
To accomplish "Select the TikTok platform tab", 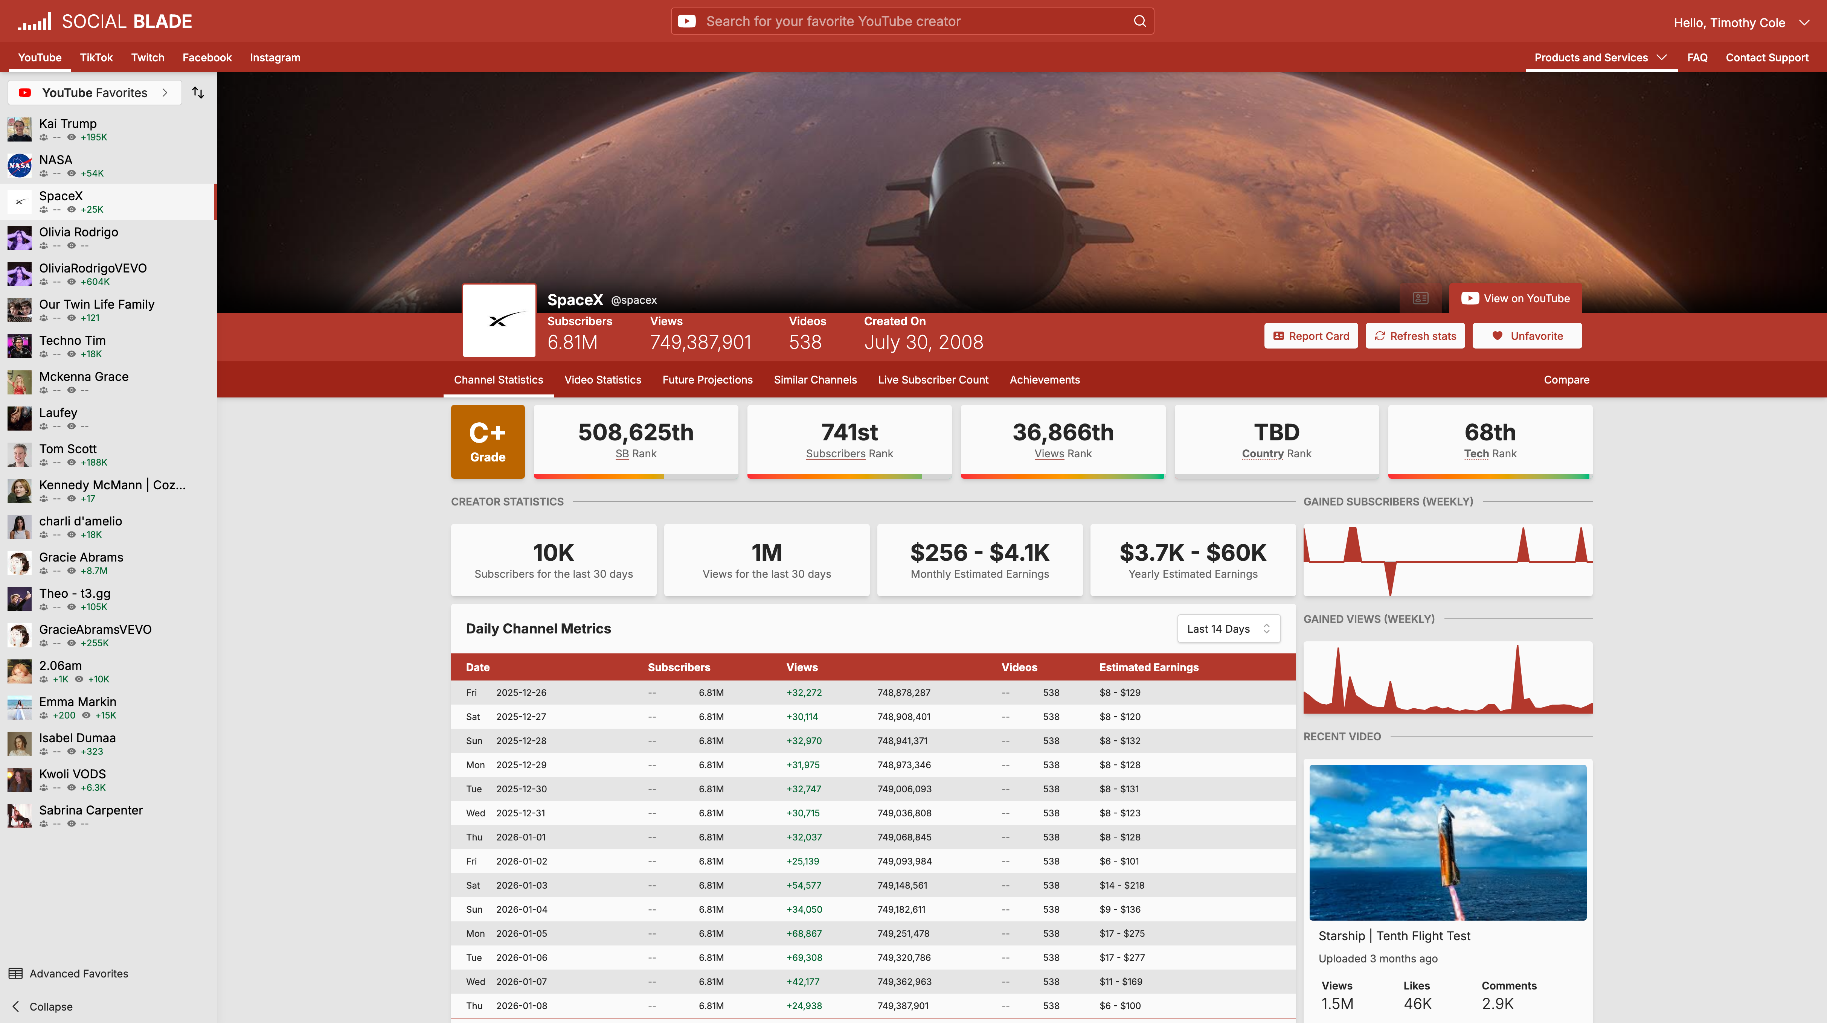I will click(96, 58).
